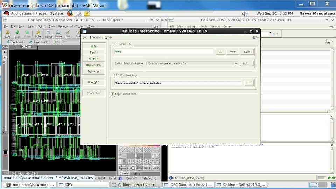Open the mail launcher icon in top panel
This screenshot has height=189, width=336.
point(79,14)
